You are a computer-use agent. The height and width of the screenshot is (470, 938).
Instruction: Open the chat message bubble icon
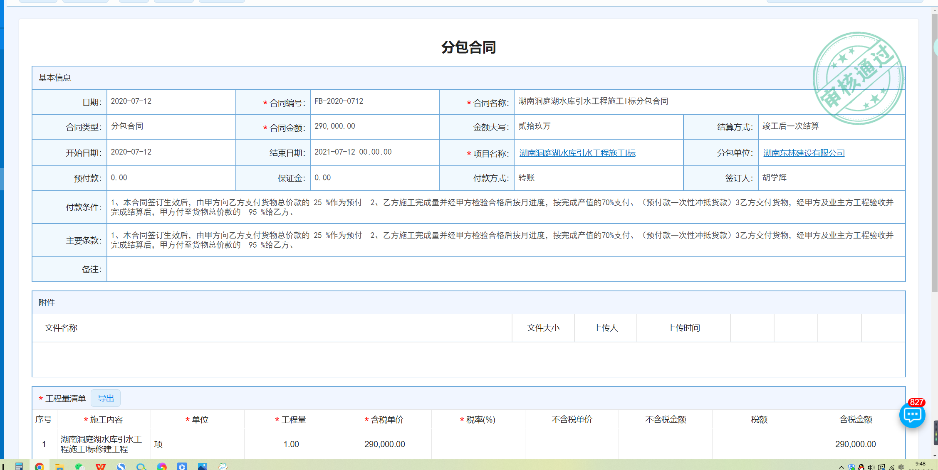[x=912, y=415]
